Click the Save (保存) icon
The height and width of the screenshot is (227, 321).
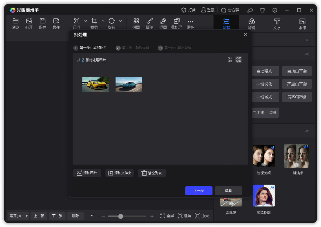pyautogui.click(x=43, y=21)
